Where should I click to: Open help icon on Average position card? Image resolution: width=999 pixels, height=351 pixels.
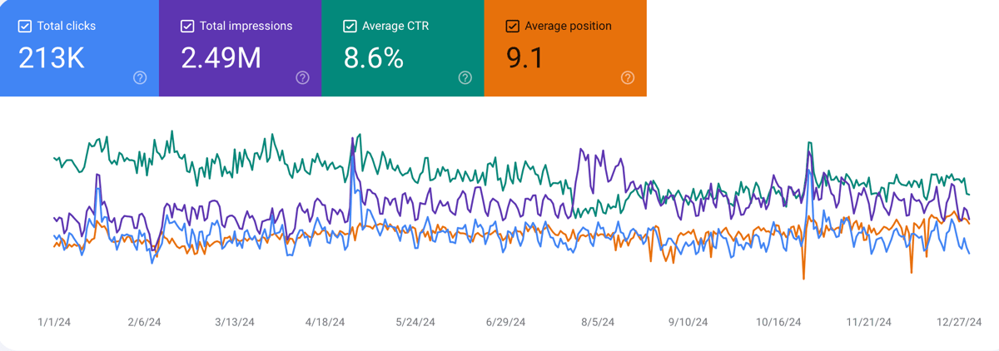click(x=628, y=77)
